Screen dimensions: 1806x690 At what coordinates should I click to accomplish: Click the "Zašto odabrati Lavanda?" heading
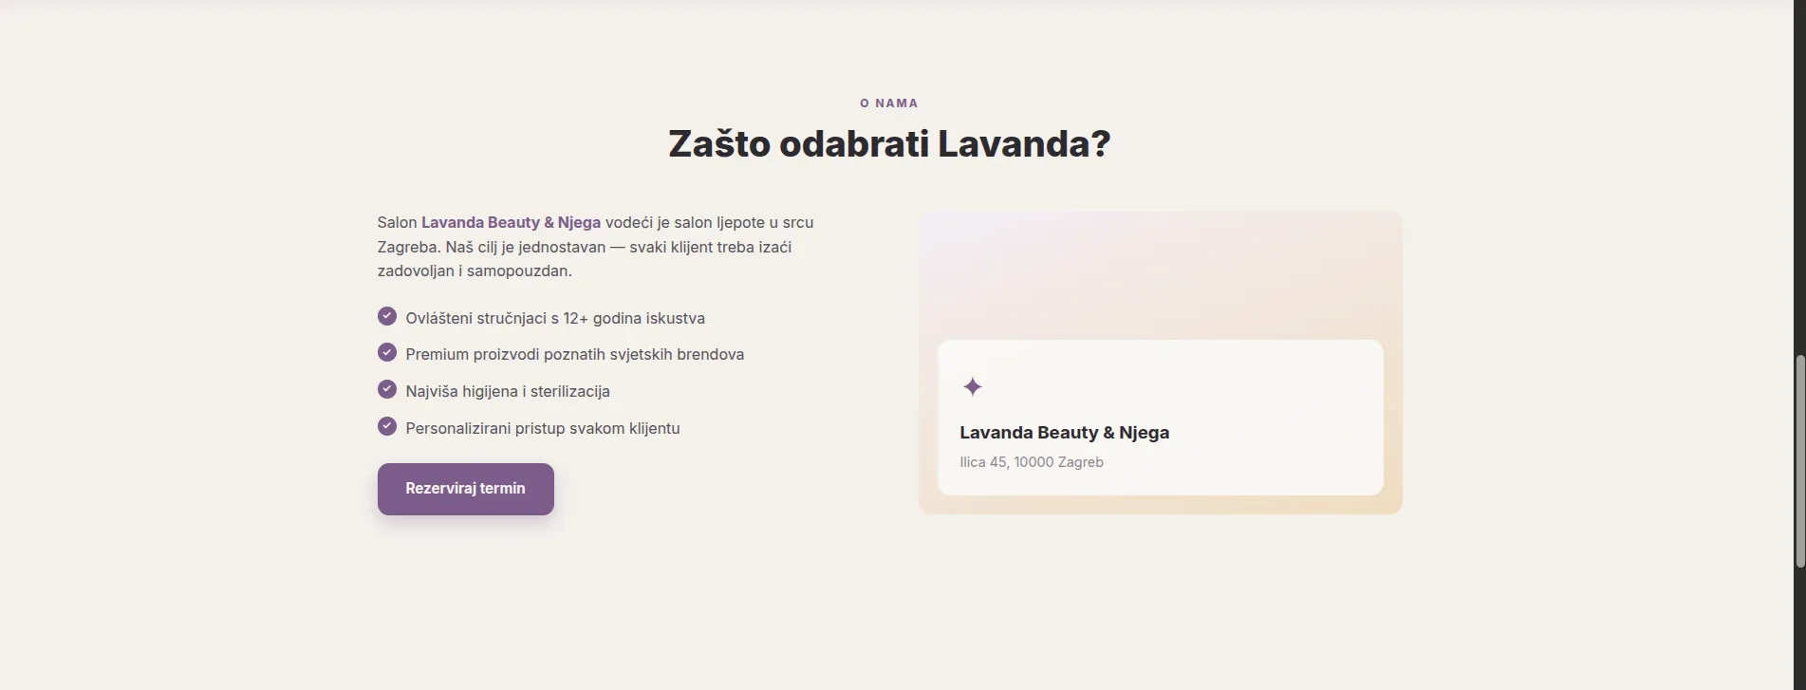[889, 144]
